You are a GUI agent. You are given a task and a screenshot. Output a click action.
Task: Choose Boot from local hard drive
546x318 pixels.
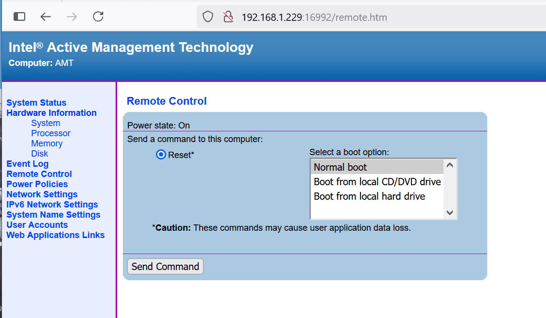377,196
